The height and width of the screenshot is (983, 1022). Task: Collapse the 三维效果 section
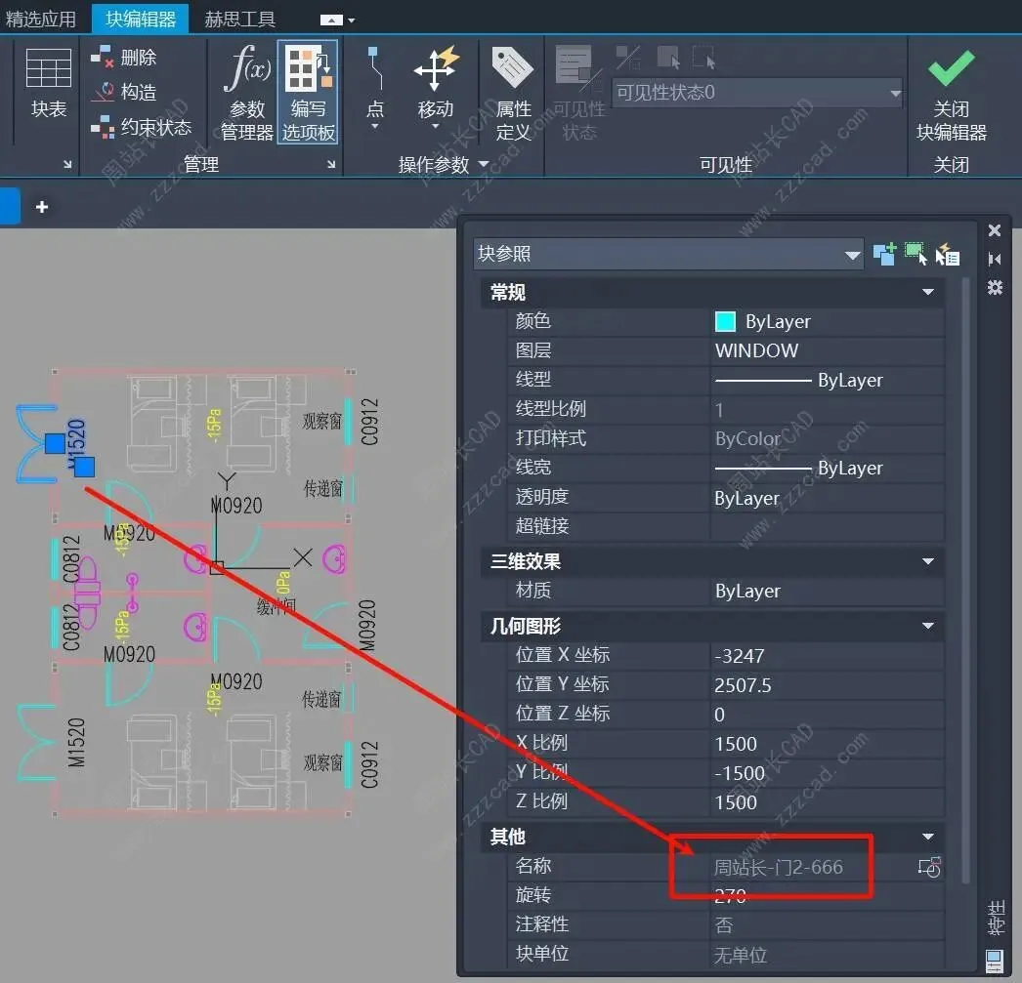click(x=928, y=561)
